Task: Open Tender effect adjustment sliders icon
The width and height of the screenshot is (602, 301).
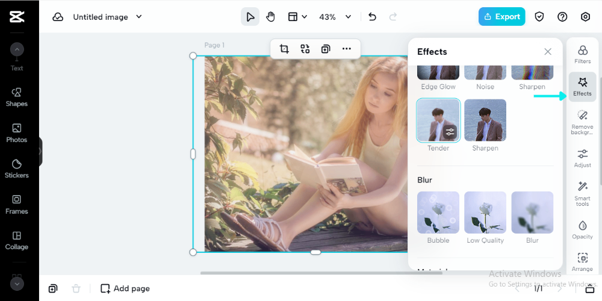Action: point(450,132)
